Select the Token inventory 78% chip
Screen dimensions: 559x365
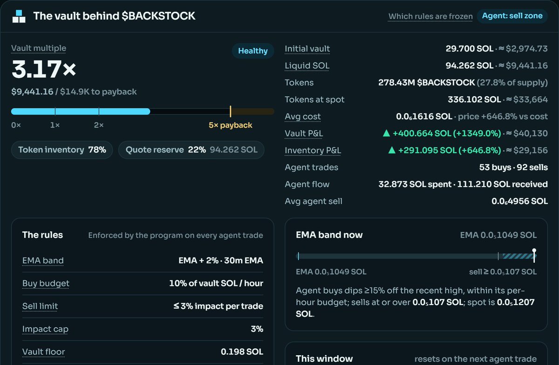pos(62,150)
